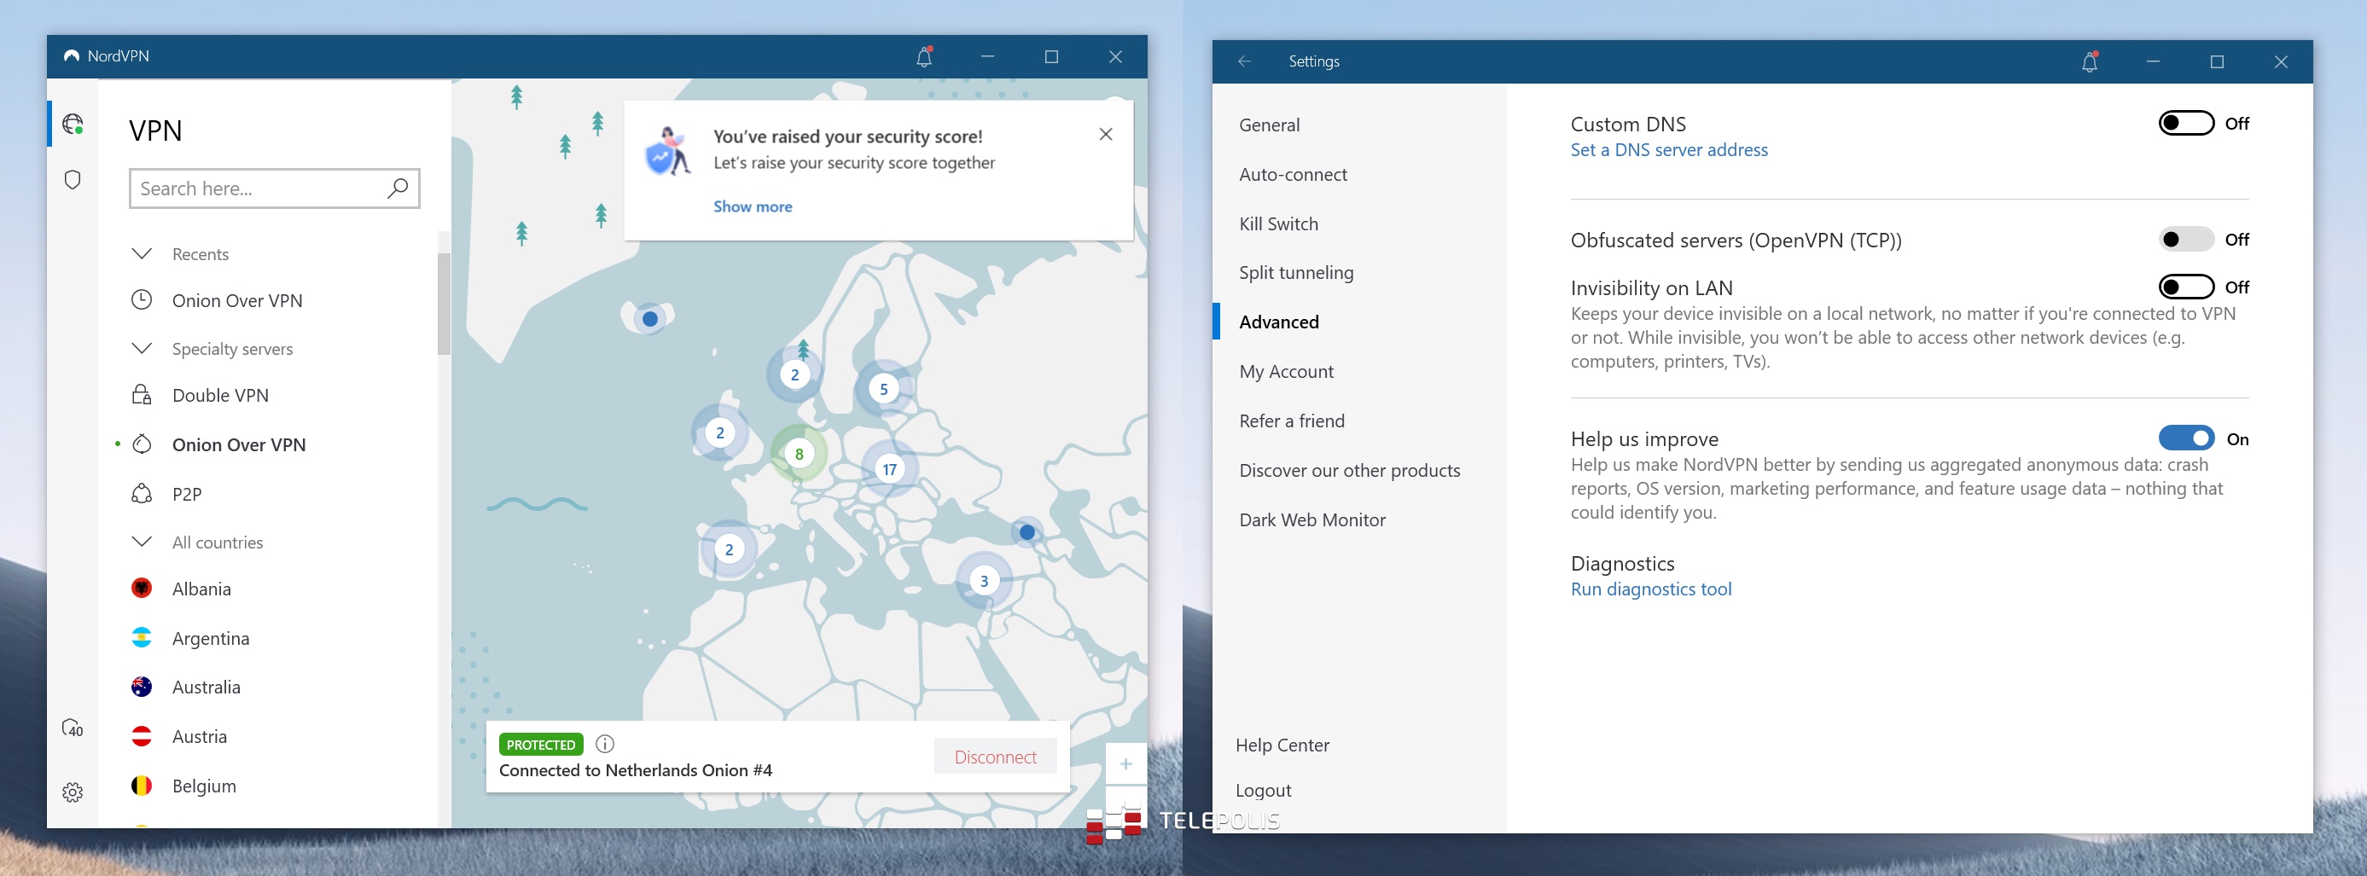This screenshot has width=2367, height=876.
Task: Click the map zoom-in plus button
Action: 1125,764
